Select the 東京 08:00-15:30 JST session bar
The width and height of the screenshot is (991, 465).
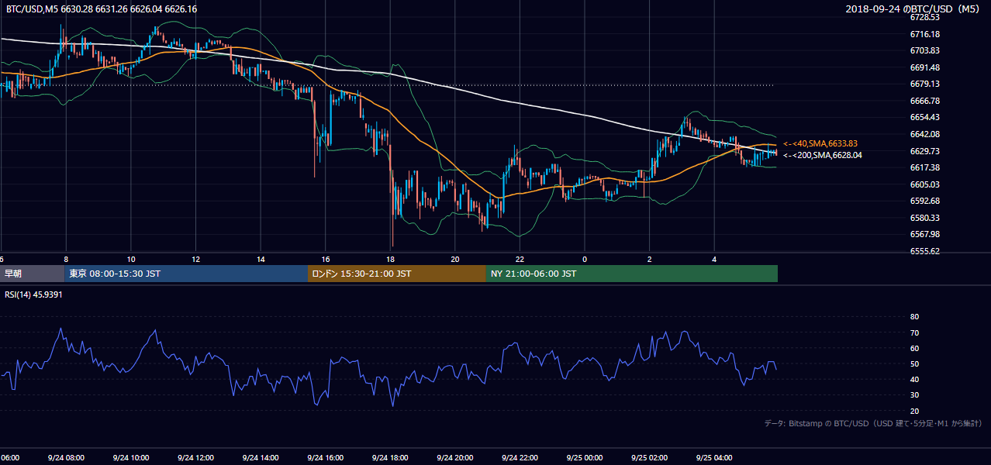(186, 274)
